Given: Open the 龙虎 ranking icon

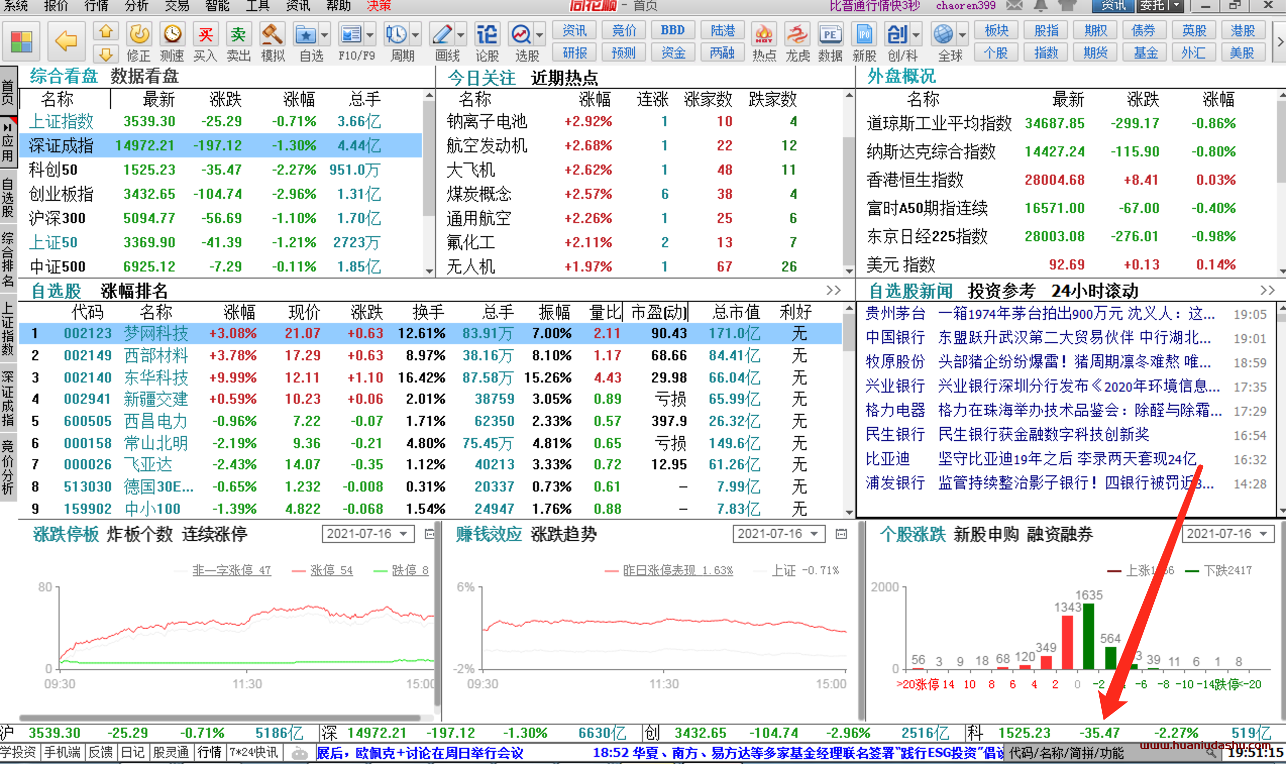Looking at the screenshot, I should click(x=797, y=35).
